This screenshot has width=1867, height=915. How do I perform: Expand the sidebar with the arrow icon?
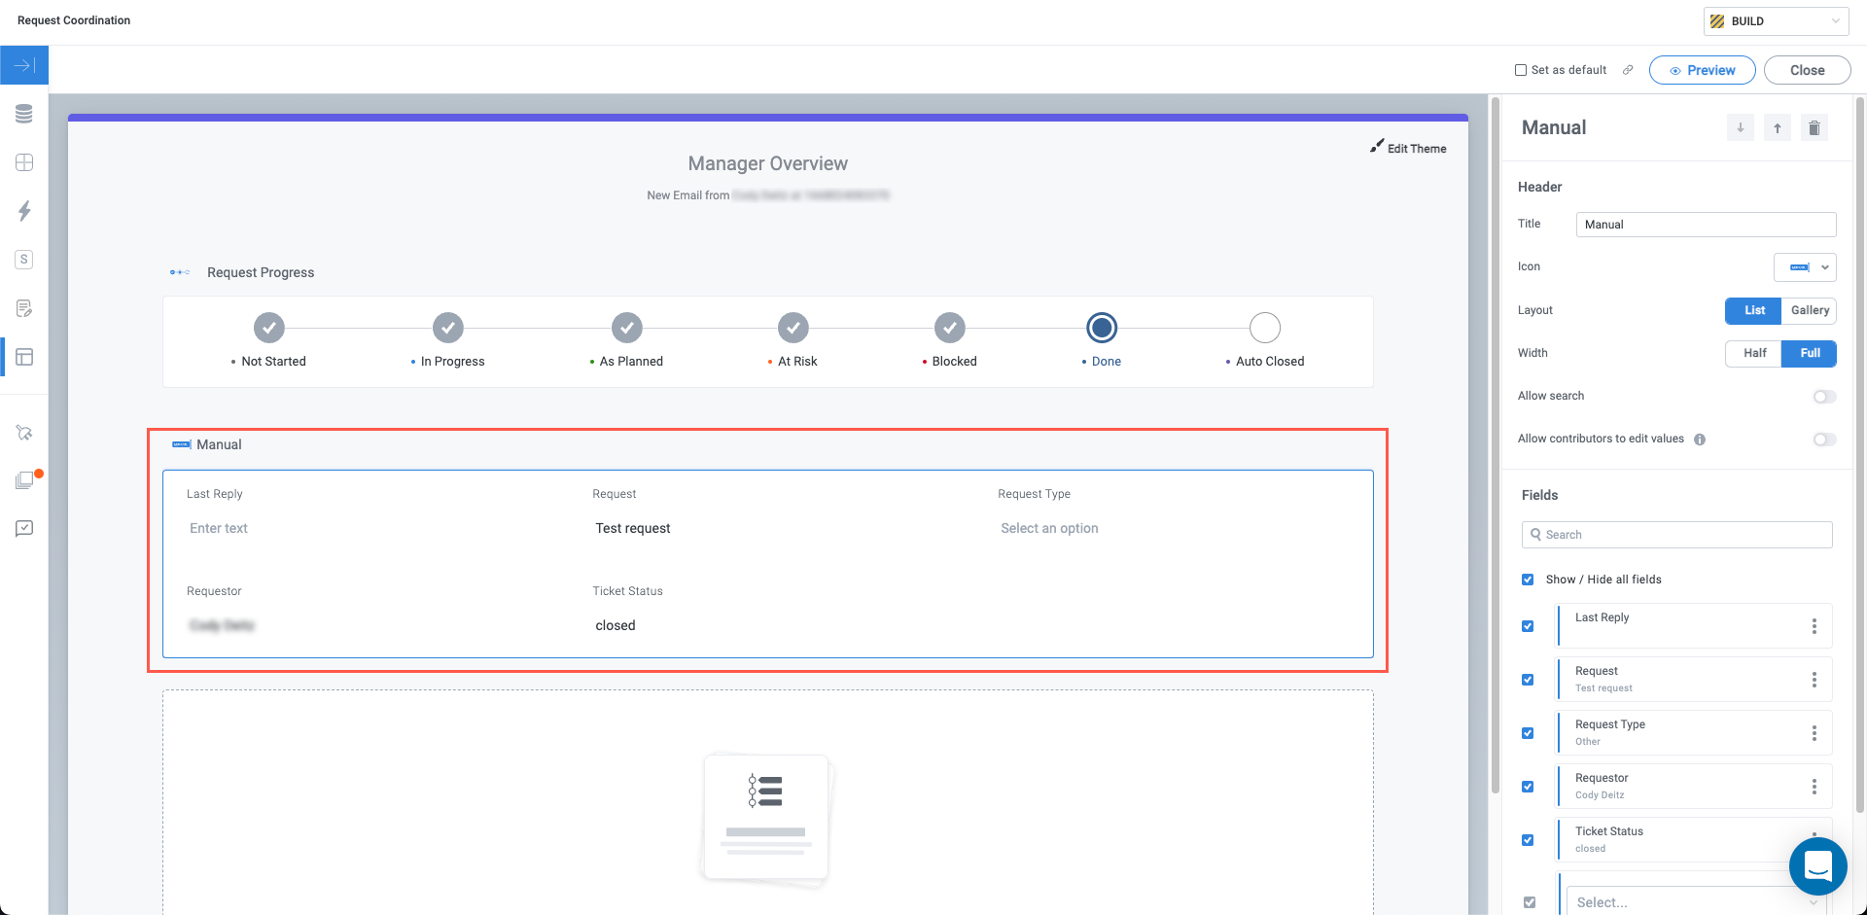coord(24,65)
